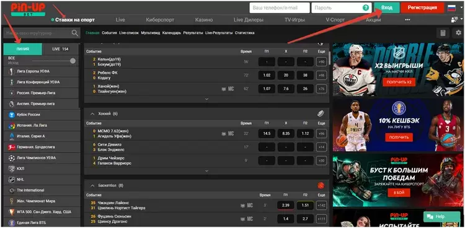This screenshot has height=228, width=465.
Task: Click the Кубок России icon
Action: 12,115
